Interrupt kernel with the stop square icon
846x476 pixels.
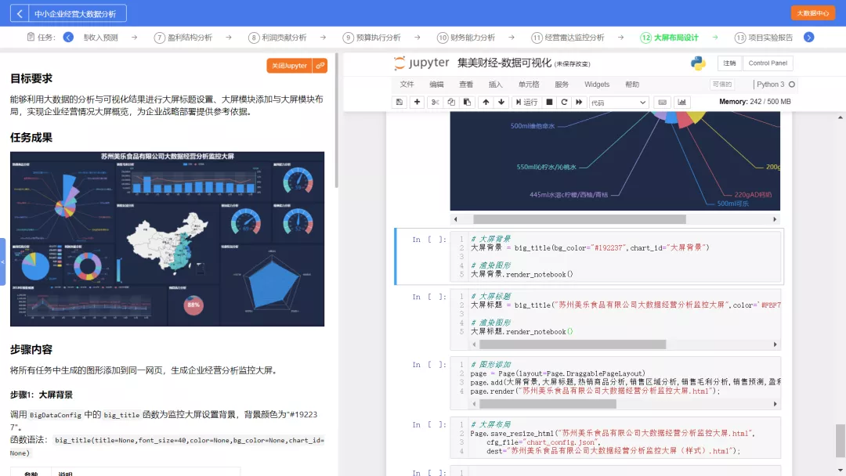[550, 102]
